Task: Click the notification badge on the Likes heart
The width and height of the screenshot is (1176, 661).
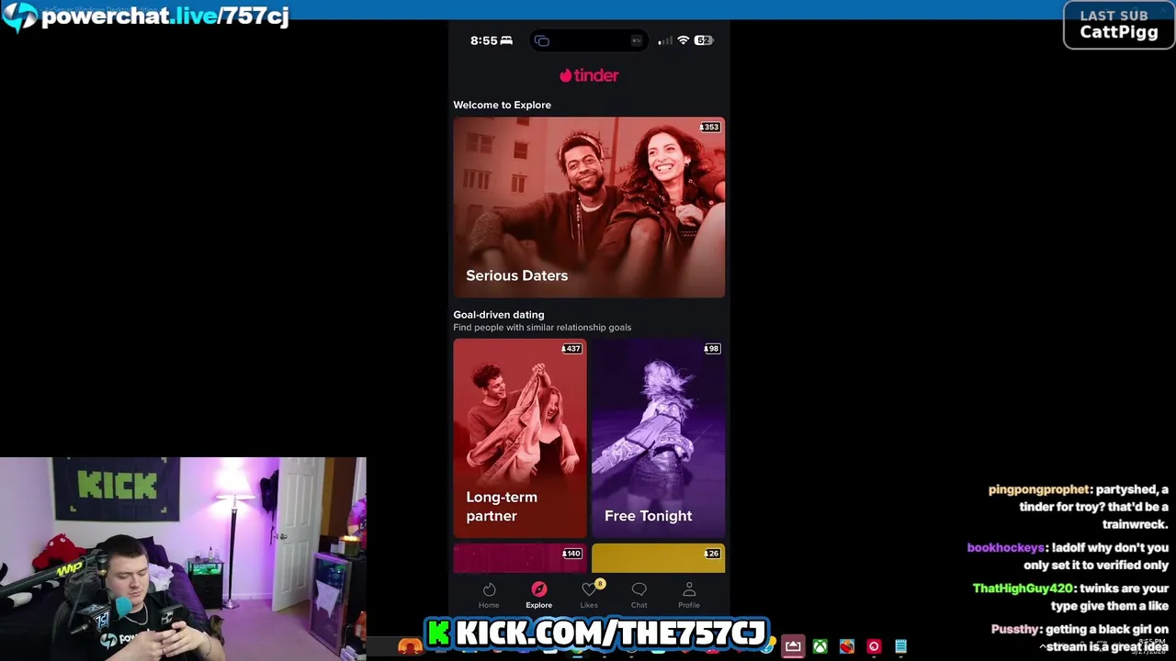Action: 599,584
